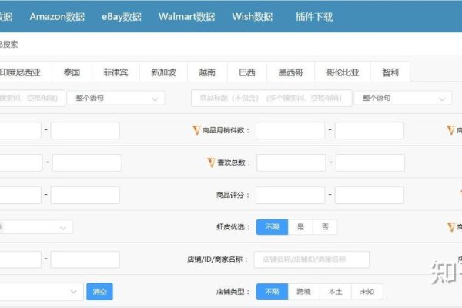Switch to the 泰国 site tab
This screenshot has height=308, width=462.
tap(72, 72)
